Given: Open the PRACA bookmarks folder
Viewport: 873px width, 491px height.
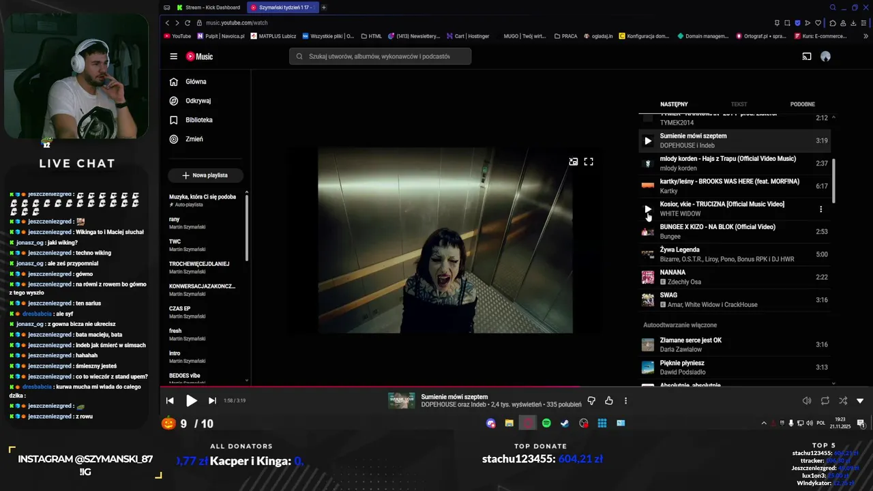Looking at the screenshot, I should click(565, 36).
